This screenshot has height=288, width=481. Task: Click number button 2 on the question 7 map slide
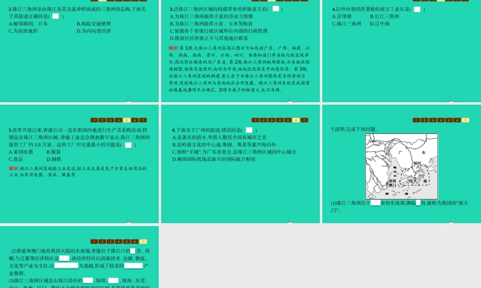425,120
